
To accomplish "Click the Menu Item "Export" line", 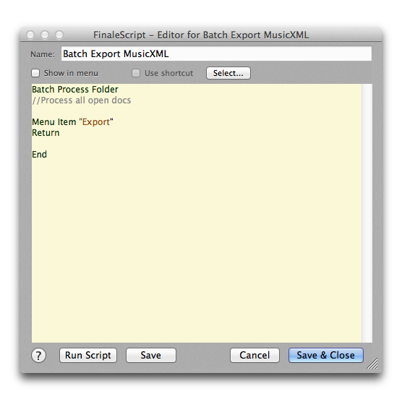I will point(72,122).
